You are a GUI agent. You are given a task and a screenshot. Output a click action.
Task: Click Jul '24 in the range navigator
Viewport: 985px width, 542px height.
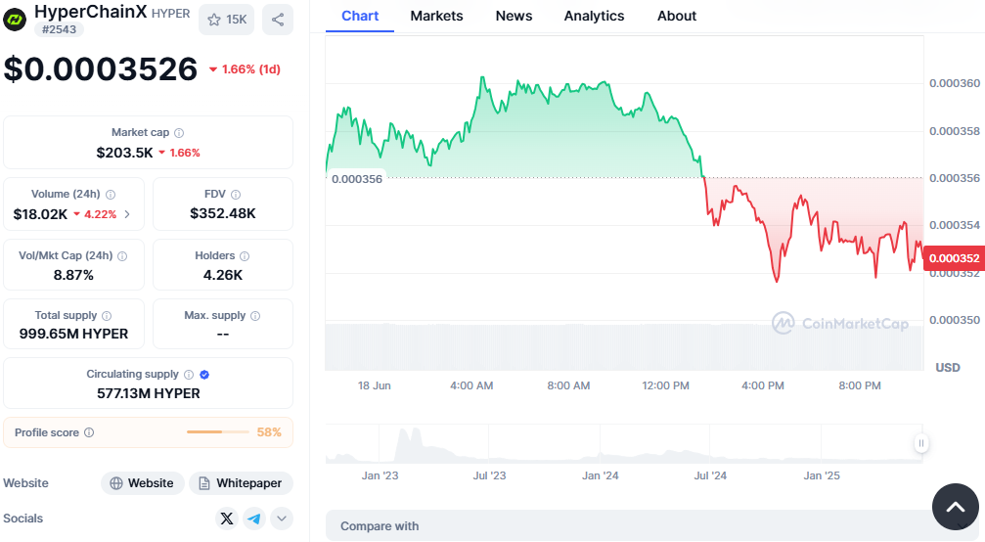click(x=710, y=475)
